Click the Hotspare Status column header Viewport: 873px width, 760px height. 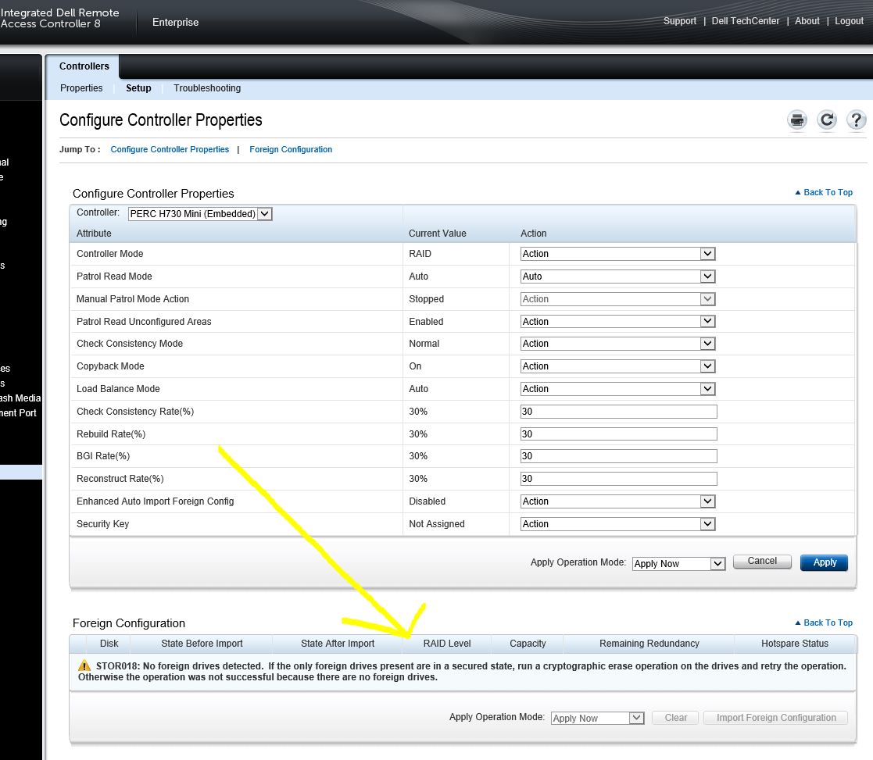tap(795, 643)
